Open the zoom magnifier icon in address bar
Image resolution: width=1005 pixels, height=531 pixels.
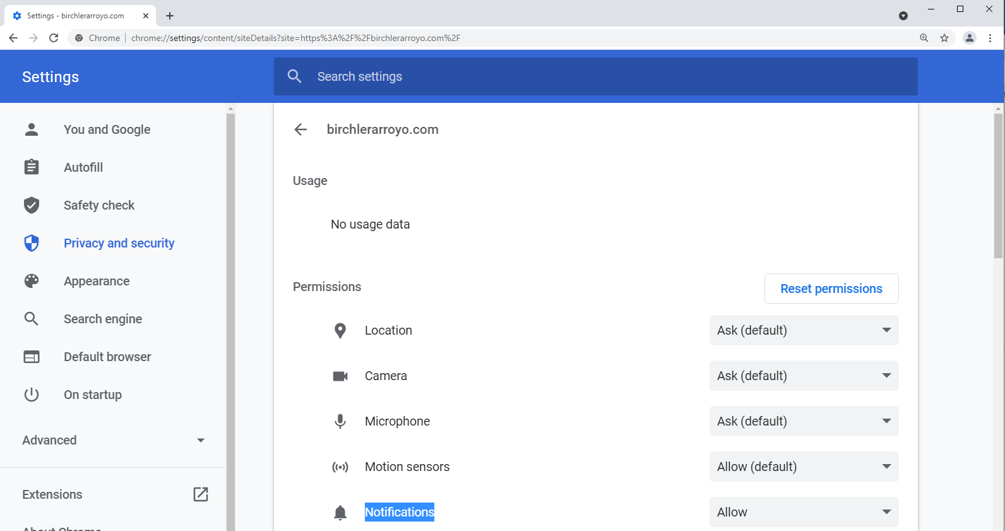click(x=924, y=38)
